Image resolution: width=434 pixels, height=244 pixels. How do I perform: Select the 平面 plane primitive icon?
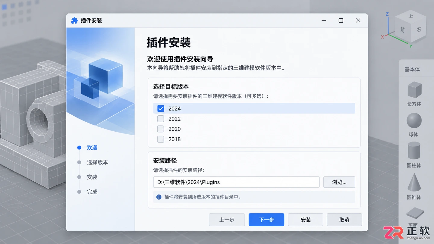pos(415,213)
